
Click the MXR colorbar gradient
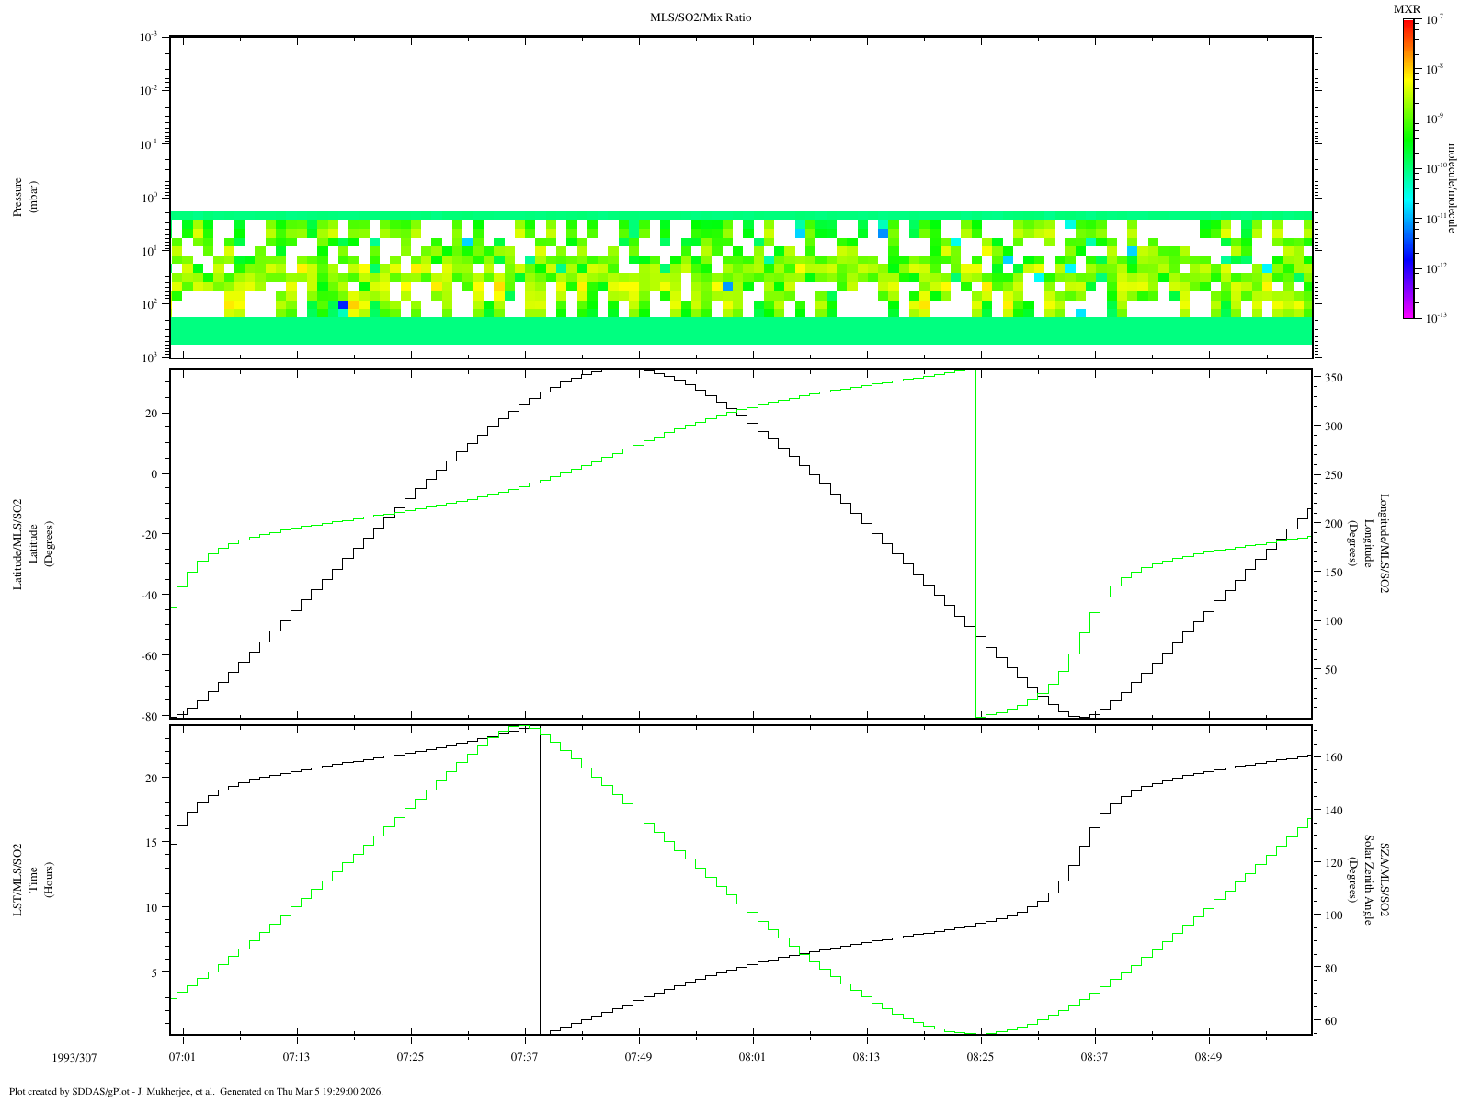point(1408,168)
